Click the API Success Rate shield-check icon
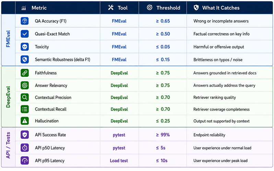This screenshot has height=171, width=274. tap(25, 135)
